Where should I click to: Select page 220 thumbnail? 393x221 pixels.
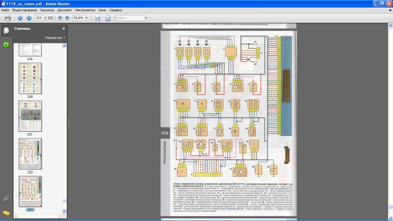[x=30, y=78]
